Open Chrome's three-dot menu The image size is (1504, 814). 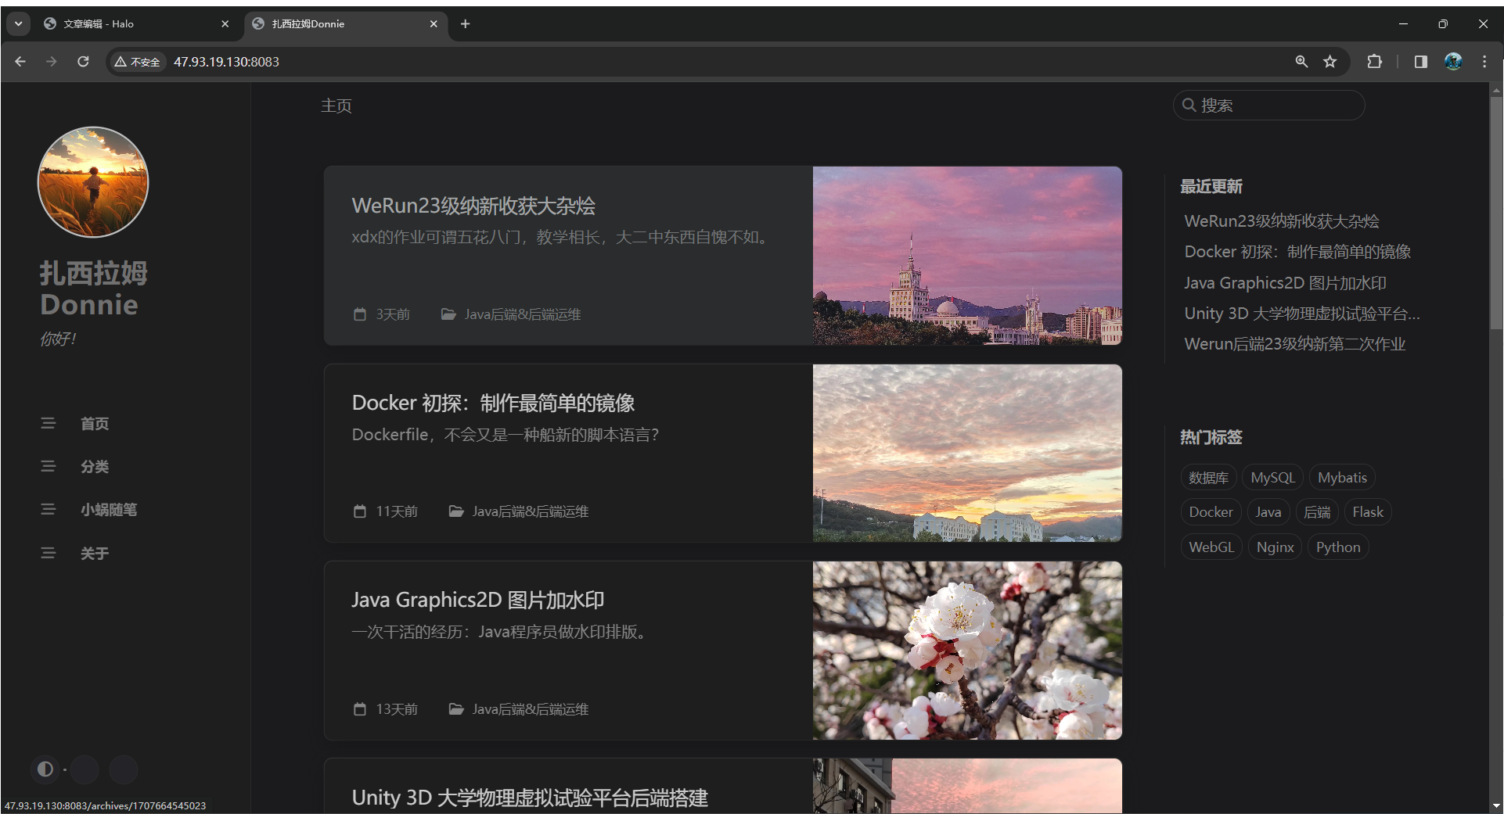tap(1484, 62)
